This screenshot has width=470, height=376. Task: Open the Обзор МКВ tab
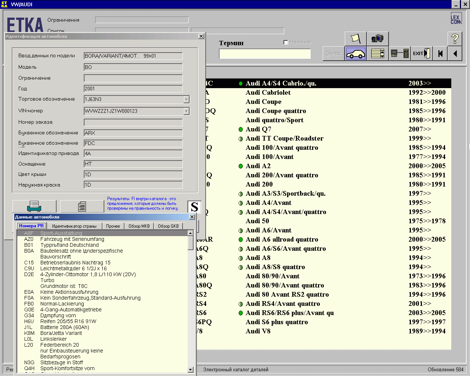point(139,226)
